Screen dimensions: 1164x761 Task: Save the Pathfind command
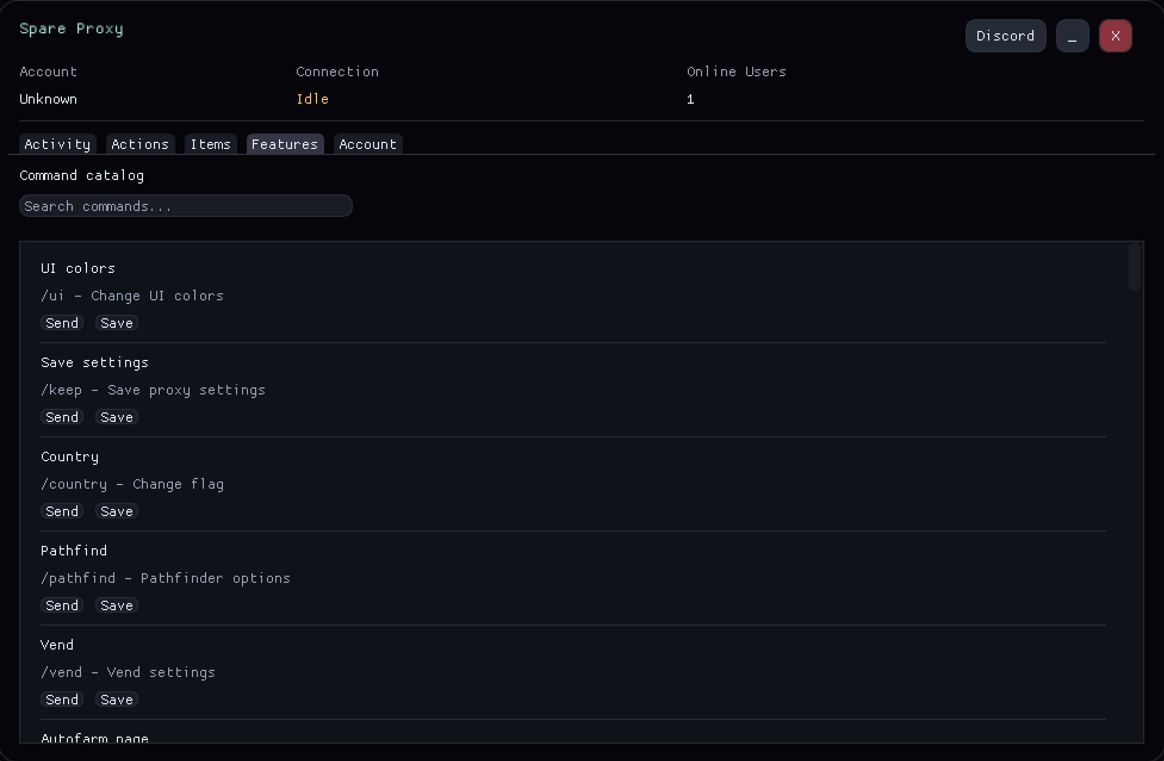pyautogui.click(x=117, y=605)
